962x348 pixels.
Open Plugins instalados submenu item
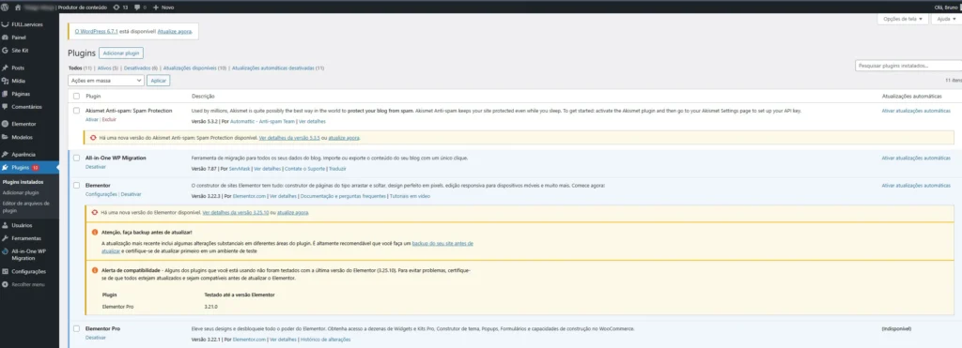point(23,182)
